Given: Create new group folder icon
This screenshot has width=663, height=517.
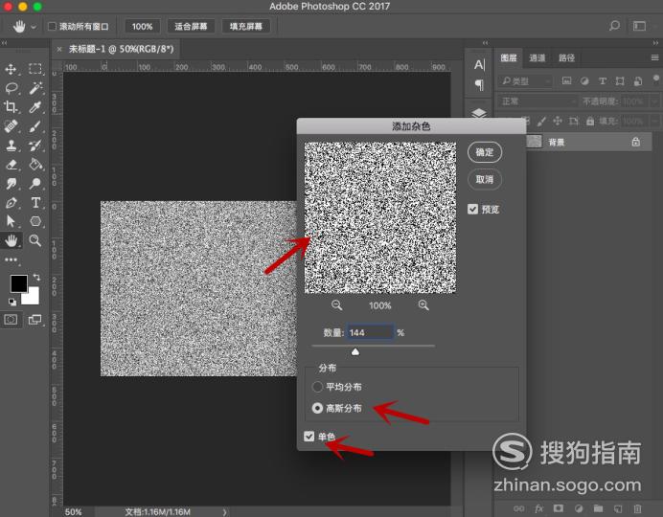Looking at the screenshot, I should click(598, 508).
